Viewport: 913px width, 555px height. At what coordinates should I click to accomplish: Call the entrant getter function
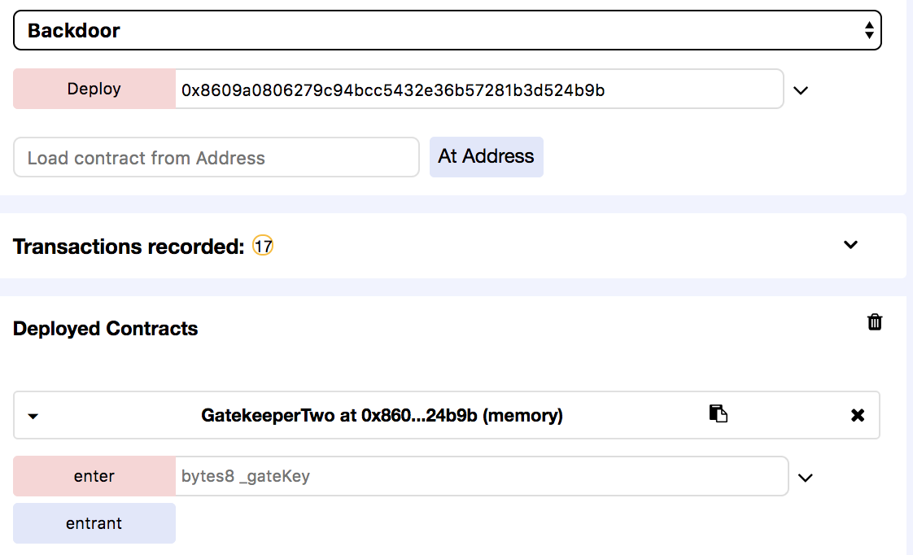(x=94, y=523)
